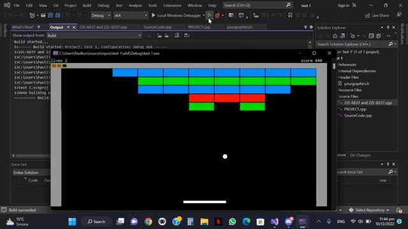Close the Output tab
This screenshot has width=408, height=229.
[x=74, y=27]
